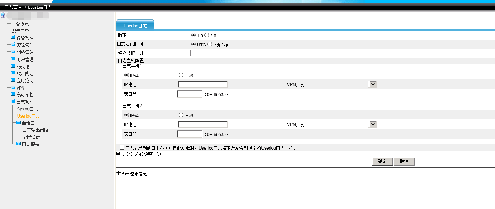The height and width of the screenshot is (209, 495).
Task: Click folder icon beside 高可靠性
Action: [x=13, y=94]
